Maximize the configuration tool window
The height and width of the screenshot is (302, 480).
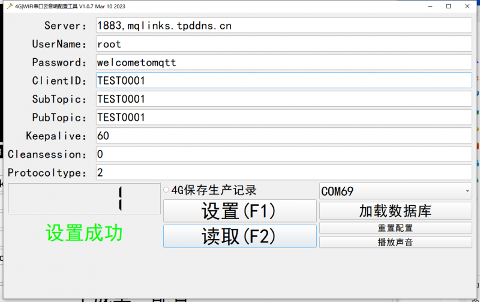[448, 6]
